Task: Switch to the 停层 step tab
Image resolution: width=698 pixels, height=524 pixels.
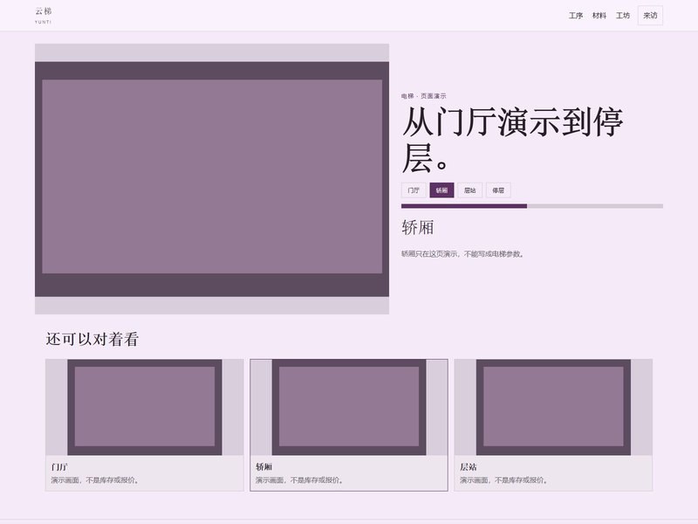Action: click(x=498, y=190)
